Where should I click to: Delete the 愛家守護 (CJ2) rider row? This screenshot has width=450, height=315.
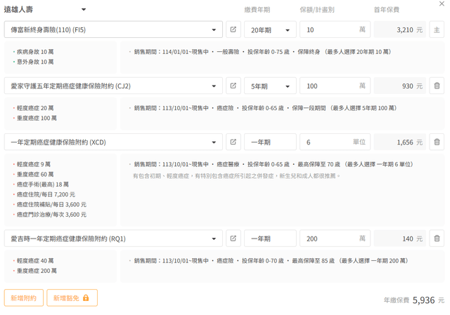437,86
